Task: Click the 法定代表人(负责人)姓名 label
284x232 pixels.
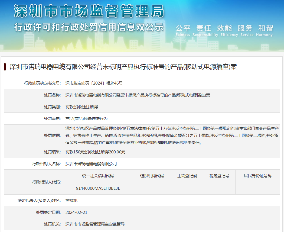Action: tap(39, 201)
